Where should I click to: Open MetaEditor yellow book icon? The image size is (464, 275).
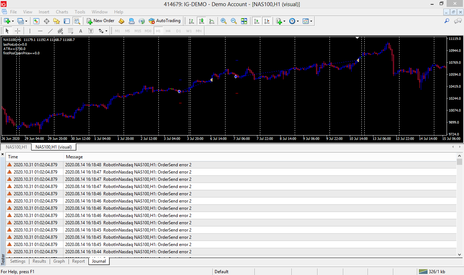[x=121, y=21]
